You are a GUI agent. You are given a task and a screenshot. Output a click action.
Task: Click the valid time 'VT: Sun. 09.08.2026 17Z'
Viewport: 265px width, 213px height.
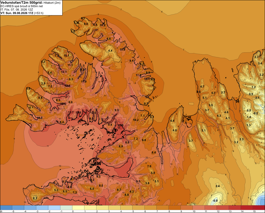(x=17, y=13)
